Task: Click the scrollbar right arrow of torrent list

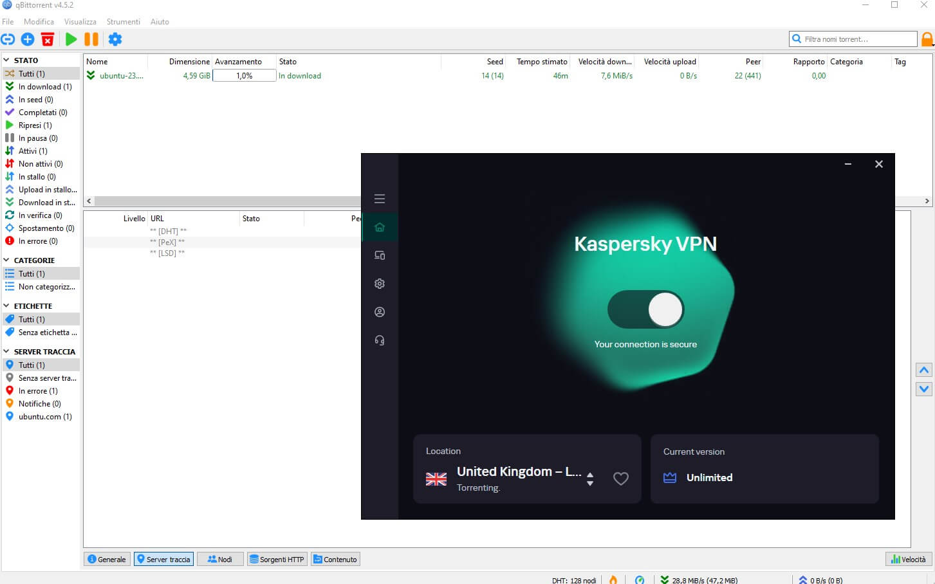Action: tap(927, 201)
